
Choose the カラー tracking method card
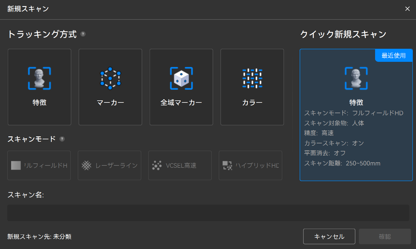[x=252, y=87]
